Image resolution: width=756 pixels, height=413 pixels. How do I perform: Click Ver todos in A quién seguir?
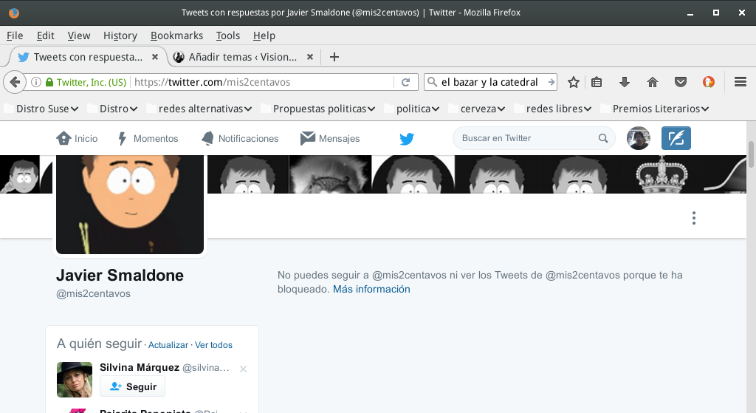click(x=213, y=345)
